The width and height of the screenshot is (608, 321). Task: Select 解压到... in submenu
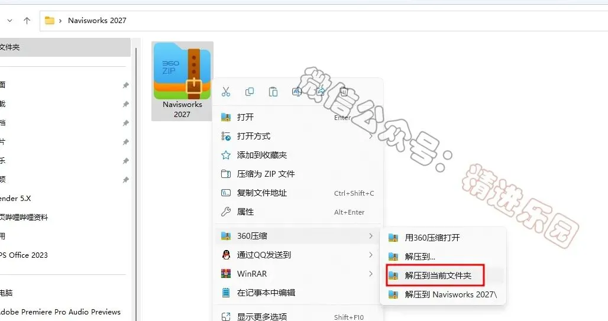[443, 257]
